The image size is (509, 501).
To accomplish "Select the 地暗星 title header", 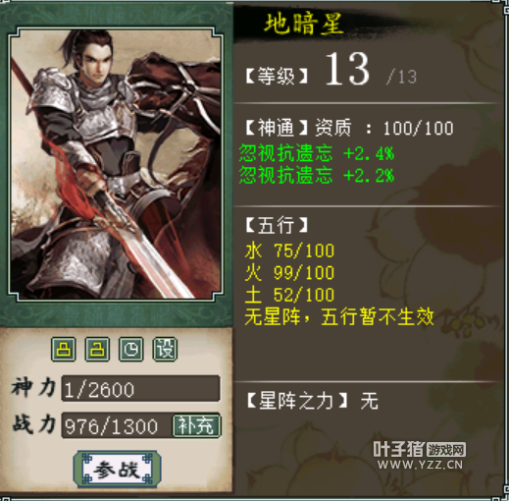I will [x=304, y=24].
